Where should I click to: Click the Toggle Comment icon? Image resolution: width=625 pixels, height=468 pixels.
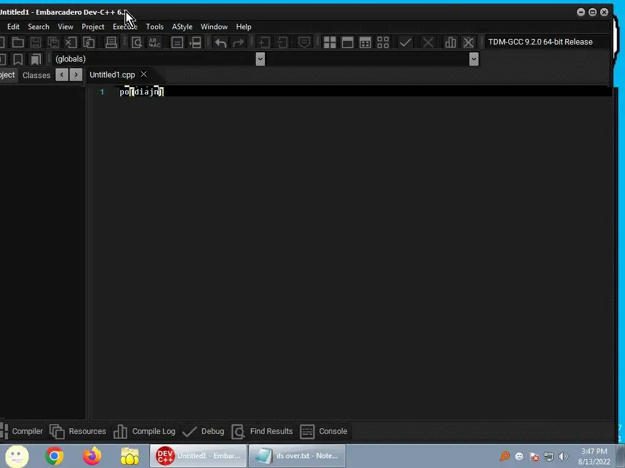[x=304, y=42]
